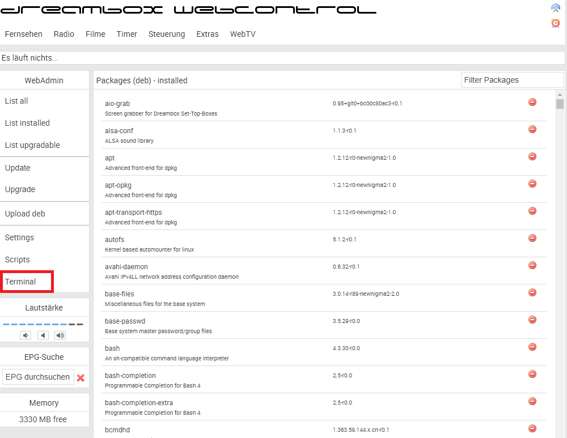This screenshot has height=438, width=567.
Task: Click the bcmdhd package name
Action: click(117, 430)
